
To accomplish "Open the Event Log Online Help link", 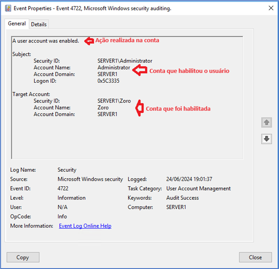I will (x=85, y=226).
